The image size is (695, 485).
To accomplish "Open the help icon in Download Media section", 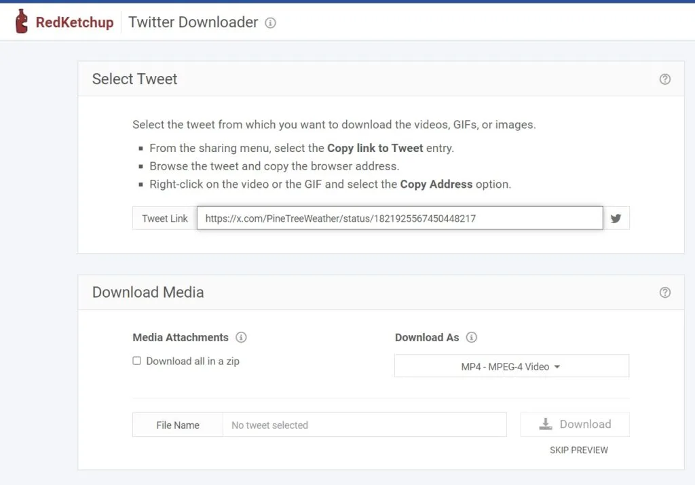I will [x=664, y=292].
